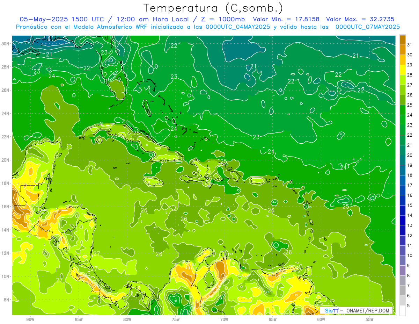The image size is (419, 324).
Task: Select the legend color band between 22 and 23
Action: pyautogui.click(x=403, y=130)
